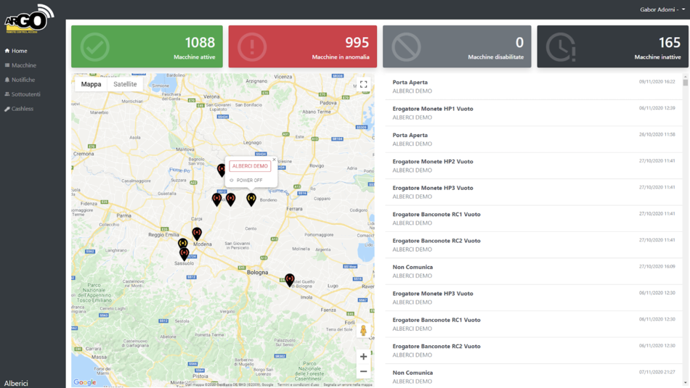The image size is (690, 388).
Task: Click the ArGO logo
Action: coord(30,18)
